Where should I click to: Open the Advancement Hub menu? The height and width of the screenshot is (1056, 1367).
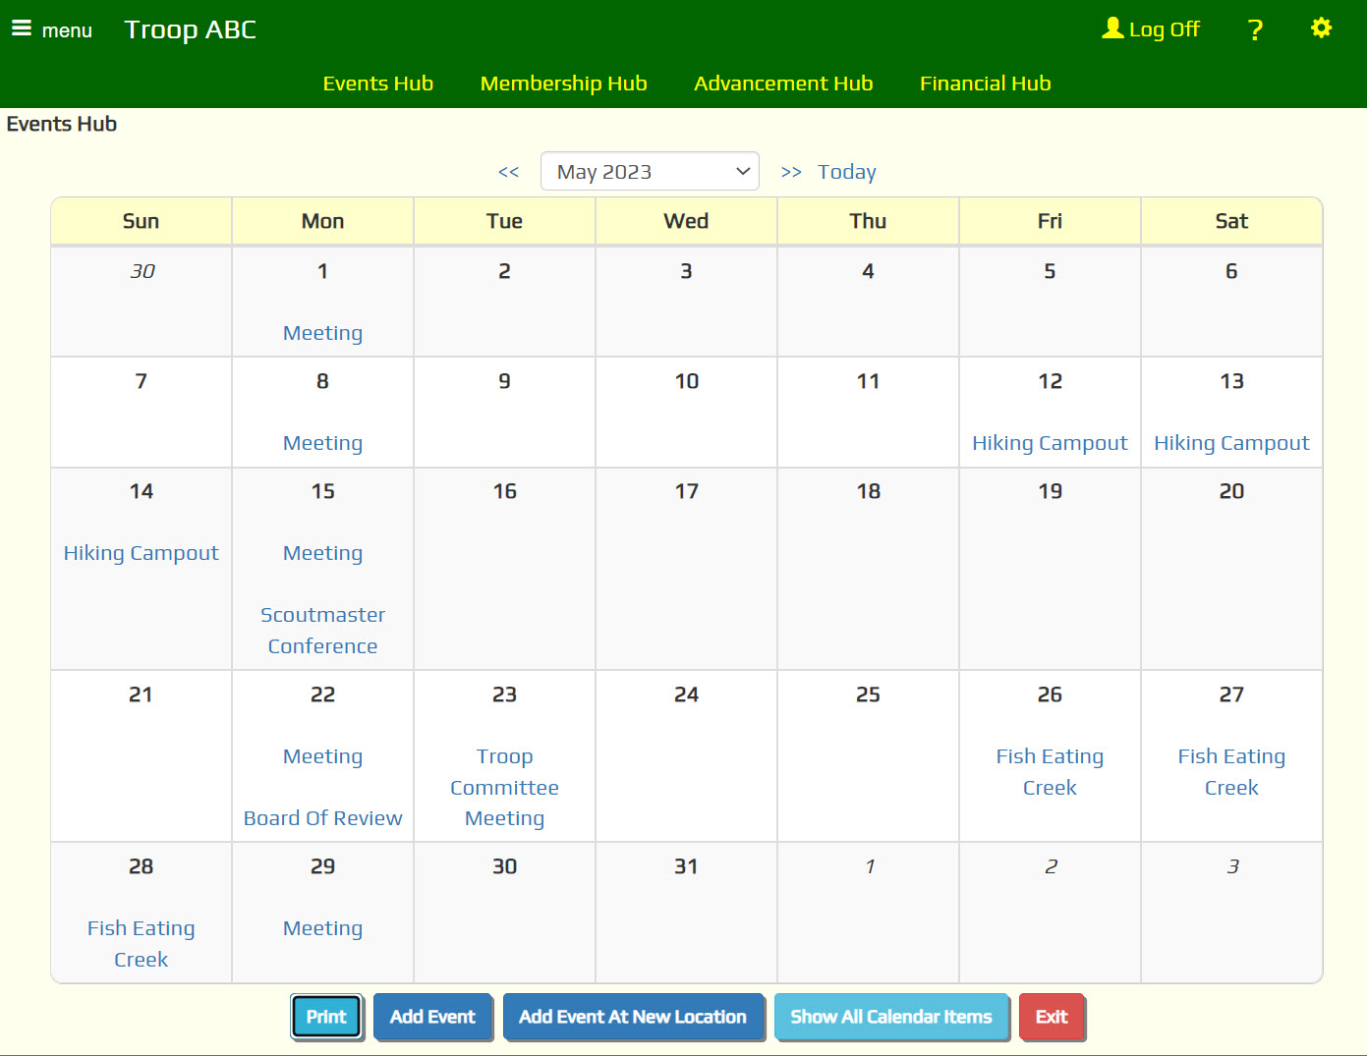click(782, 83)
